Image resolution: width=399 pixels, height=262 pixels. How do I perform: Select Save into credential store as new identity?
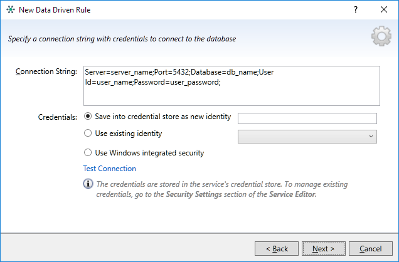(88, 117)
